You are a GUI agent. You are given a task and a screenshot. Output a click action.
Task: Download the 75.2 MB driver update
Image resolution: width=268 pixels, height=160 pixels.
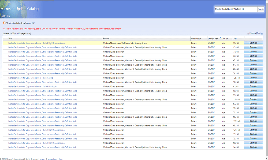253,113
